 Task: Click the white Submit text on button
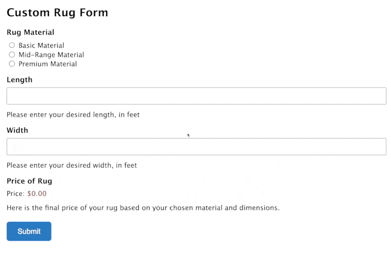coord(29,231)
